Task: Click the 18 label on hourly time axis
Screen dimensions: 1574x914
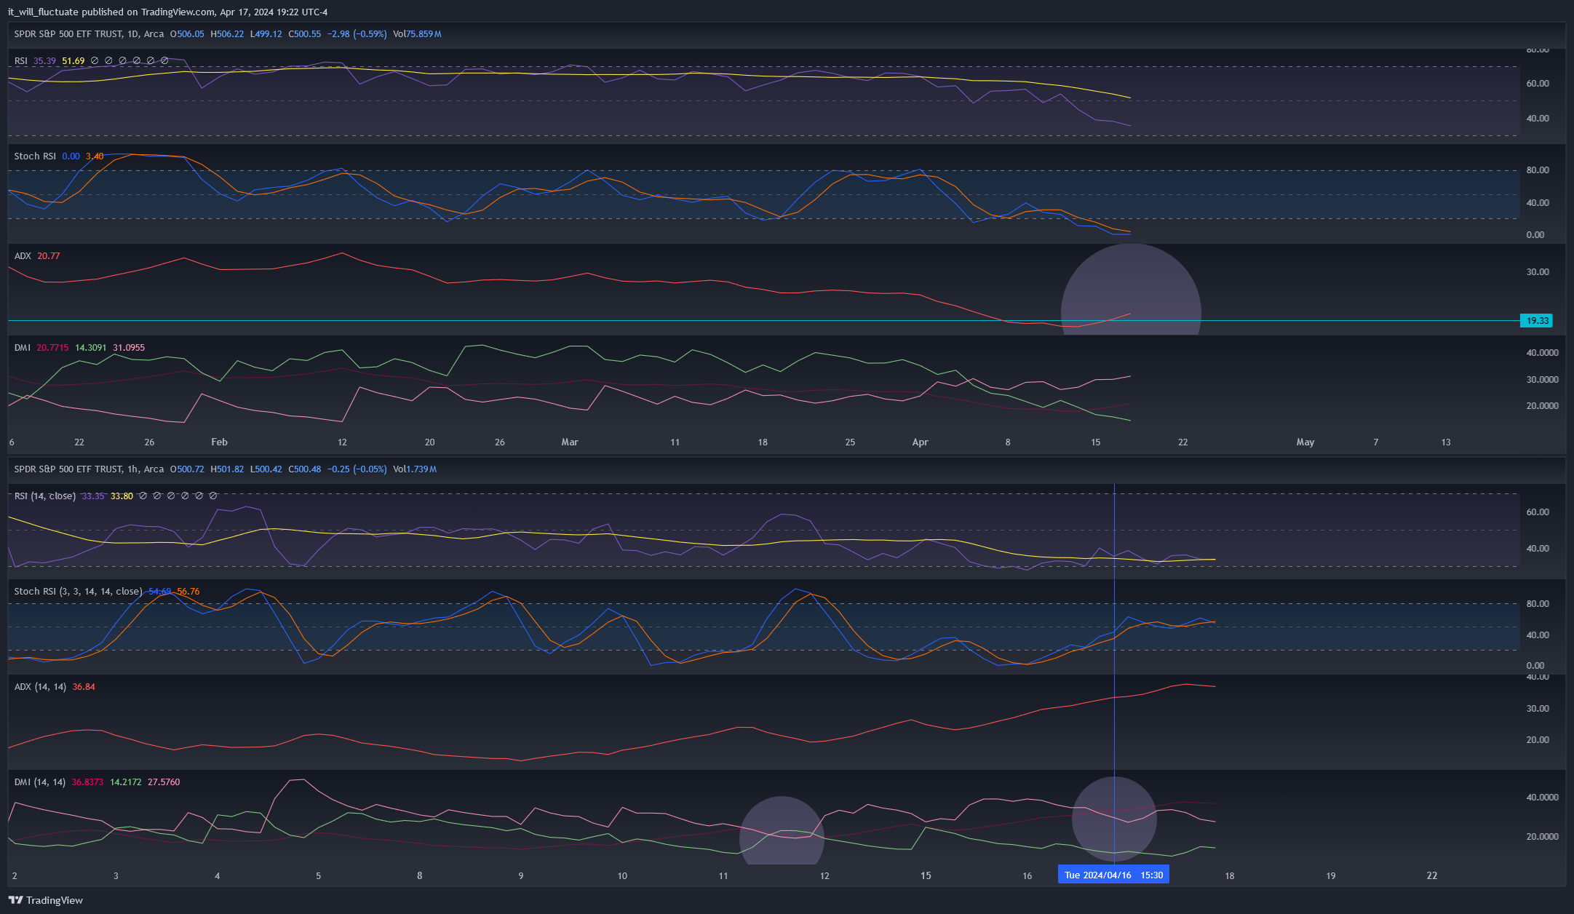Action: click(x=1229, y=876)
